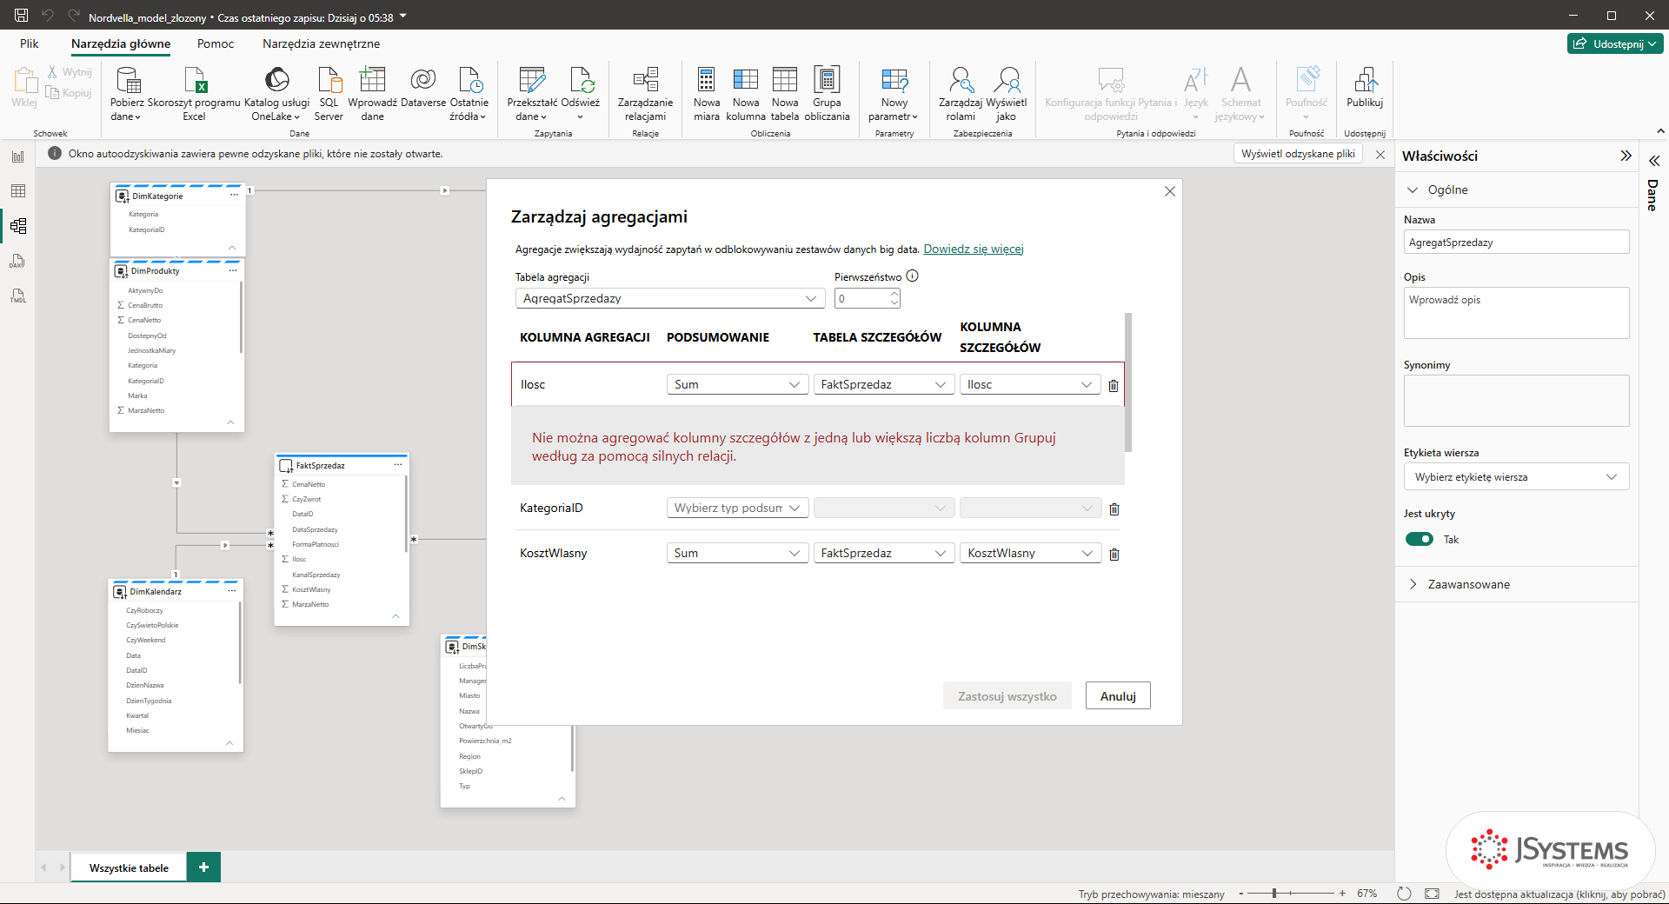Open table view from left sidebar
The image size is (1669, 904).
click(18, 191)
